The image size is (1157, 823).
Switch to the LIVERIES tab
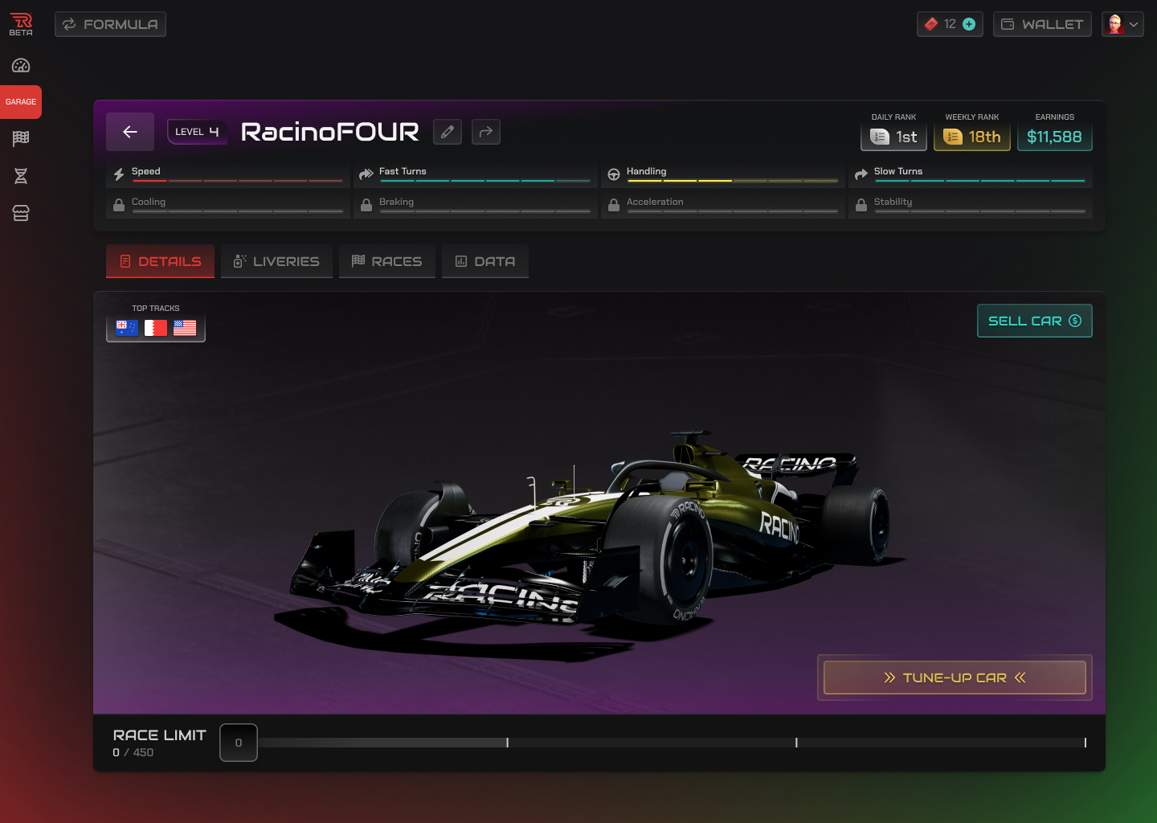[x=276, y=261]
